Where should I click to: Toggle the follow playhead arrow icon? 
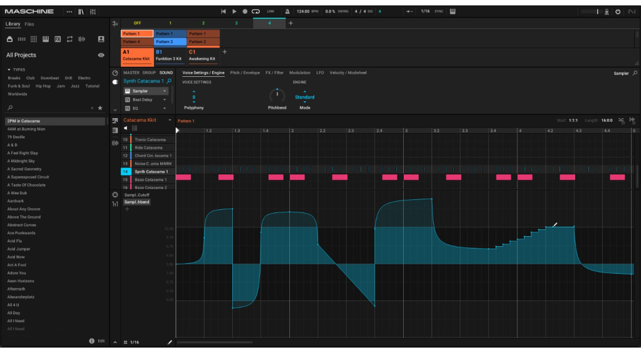click(409, 11)
